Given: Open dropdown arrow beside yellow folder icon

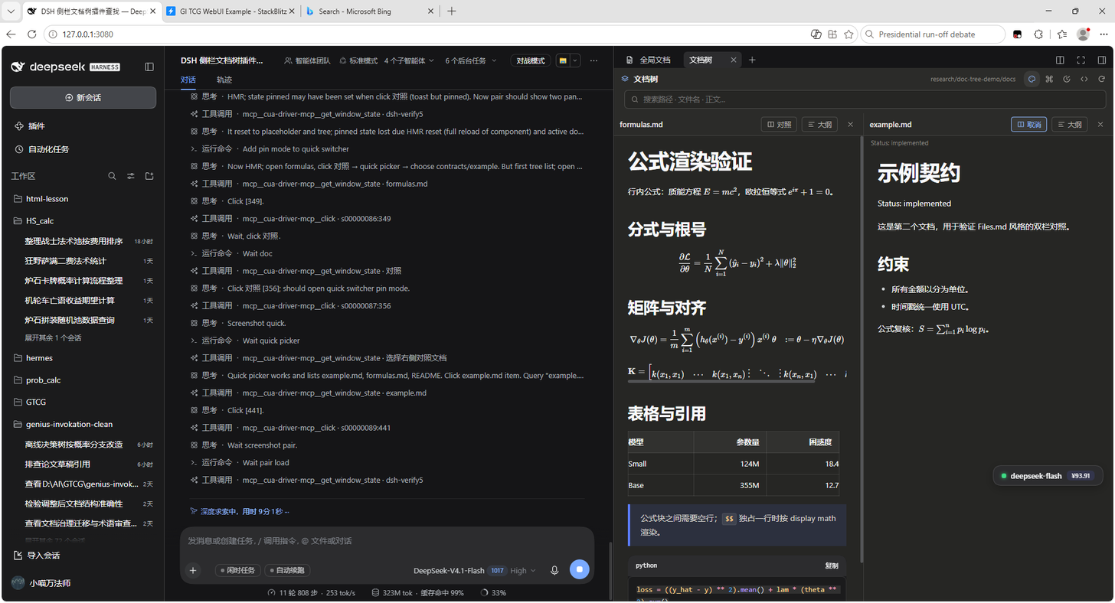Looking at the screenshot, I should point(575,60).
